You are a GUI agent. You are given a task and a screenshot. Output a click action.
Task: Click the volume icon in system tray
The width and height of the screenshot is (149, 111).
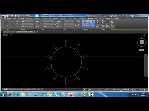pos(133,95)
